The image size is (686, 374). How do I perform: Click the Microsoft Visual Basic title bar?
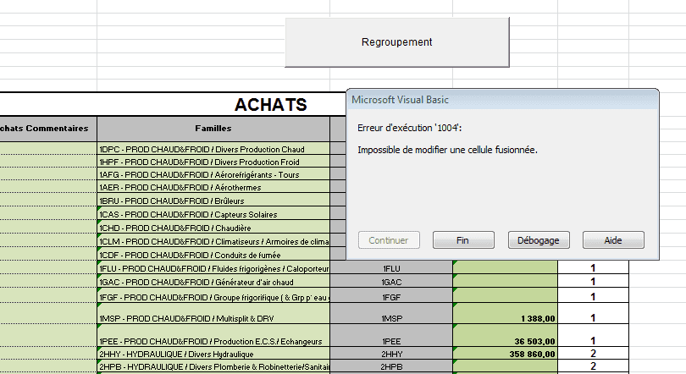coord(502,100)
